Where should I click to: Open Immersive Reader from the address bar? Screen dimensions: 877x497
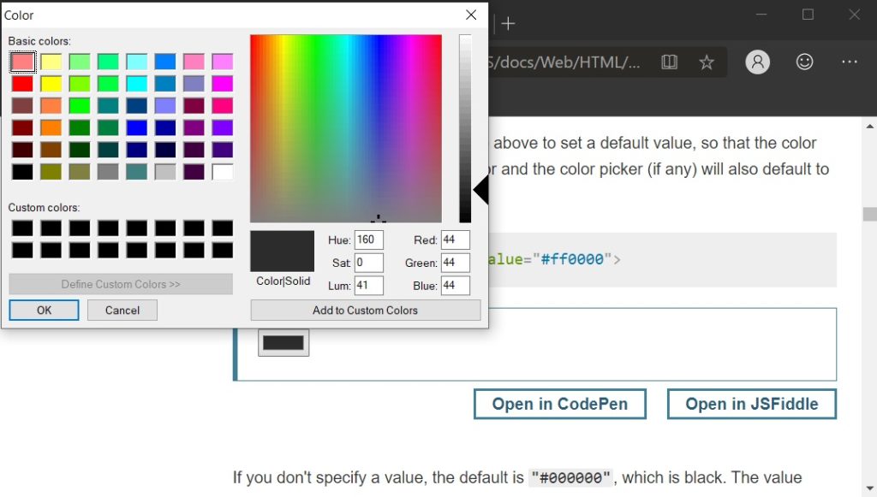pos(668,62)
